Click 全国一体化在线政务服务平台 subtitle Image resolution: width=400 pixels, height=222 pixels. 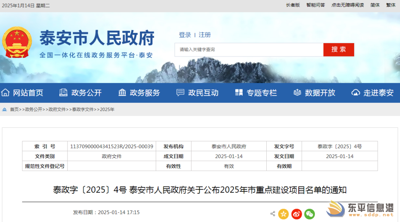pos(96,55)
